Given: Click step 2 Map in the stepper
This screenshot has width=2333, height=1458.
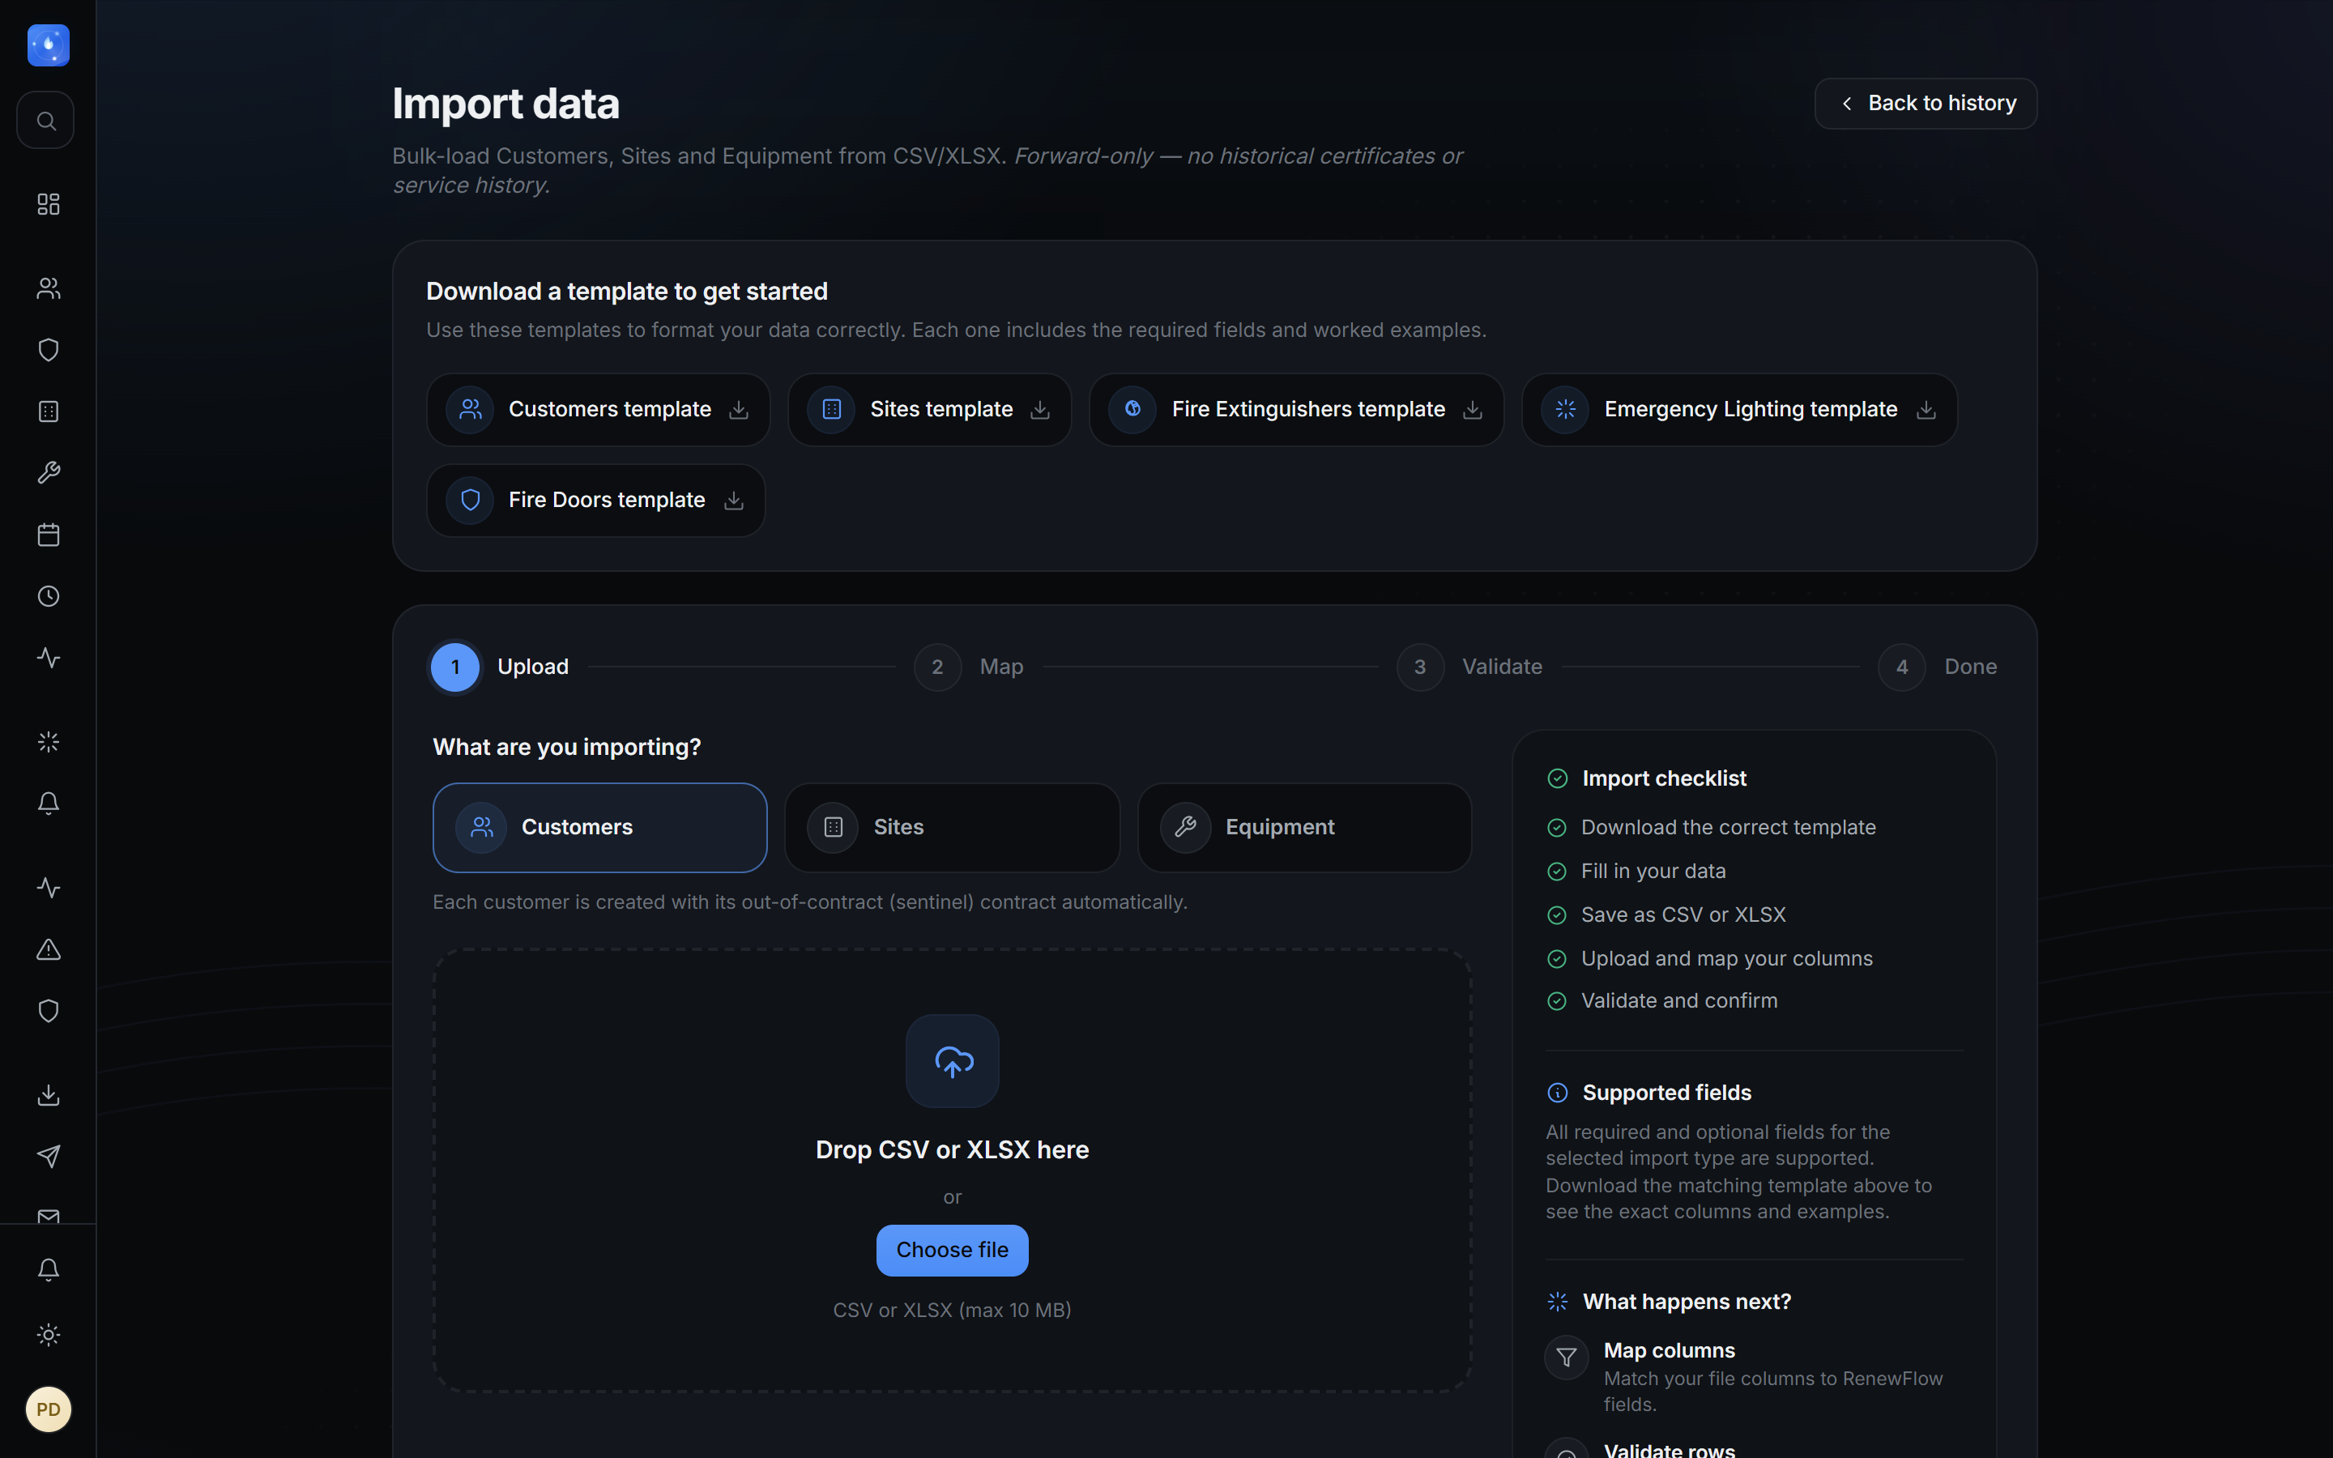Looking at the screenshot, I should [969, 667].
